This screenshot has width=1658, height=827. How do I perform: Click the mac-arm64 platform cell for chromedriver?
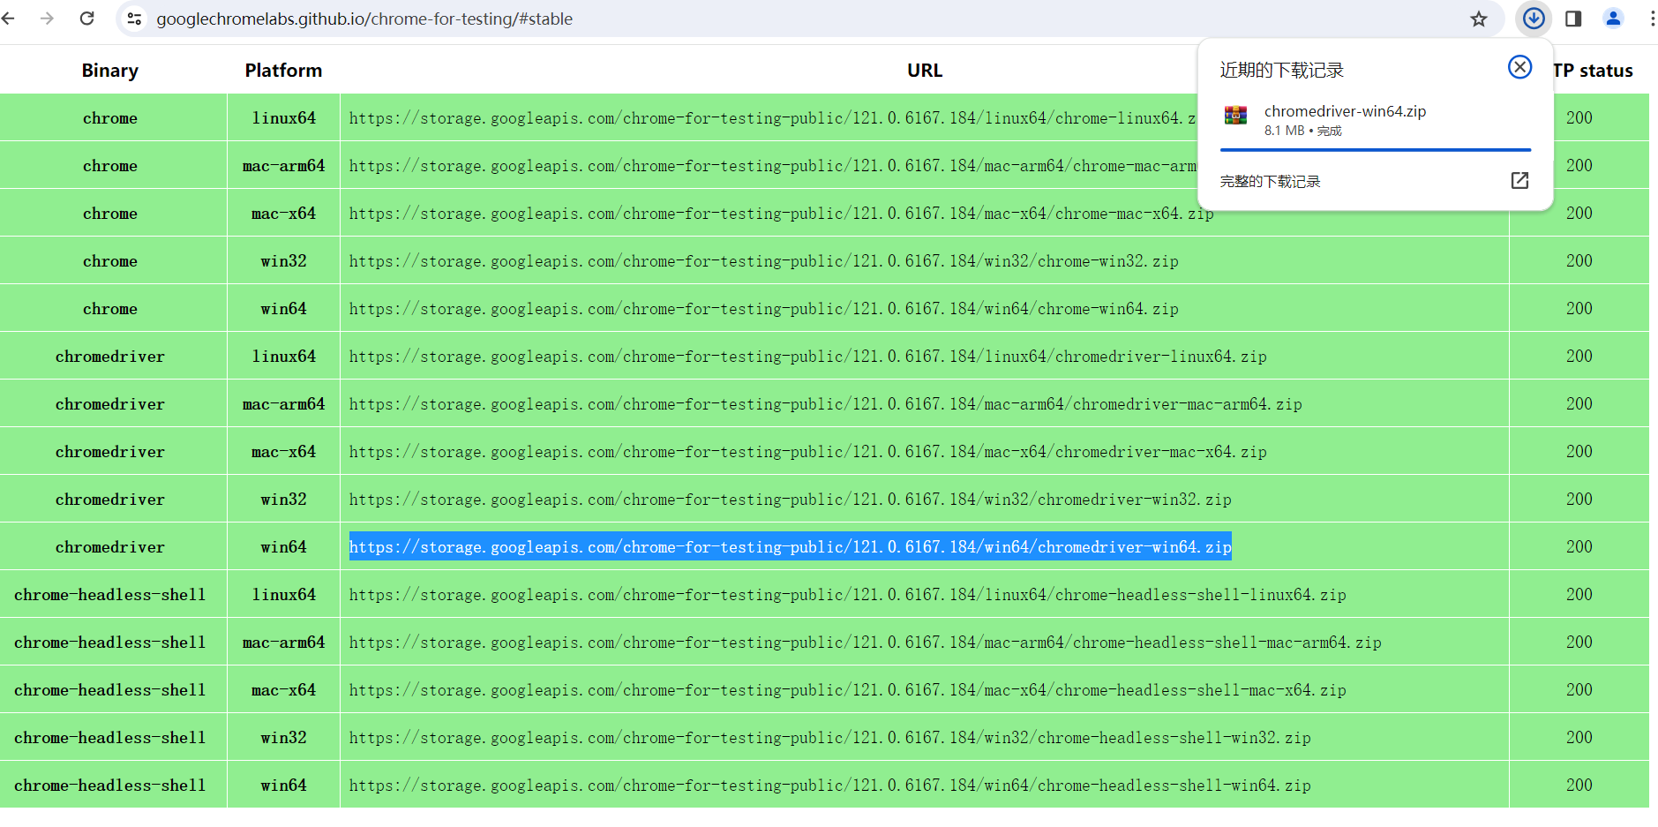click(x=283, y=404)
